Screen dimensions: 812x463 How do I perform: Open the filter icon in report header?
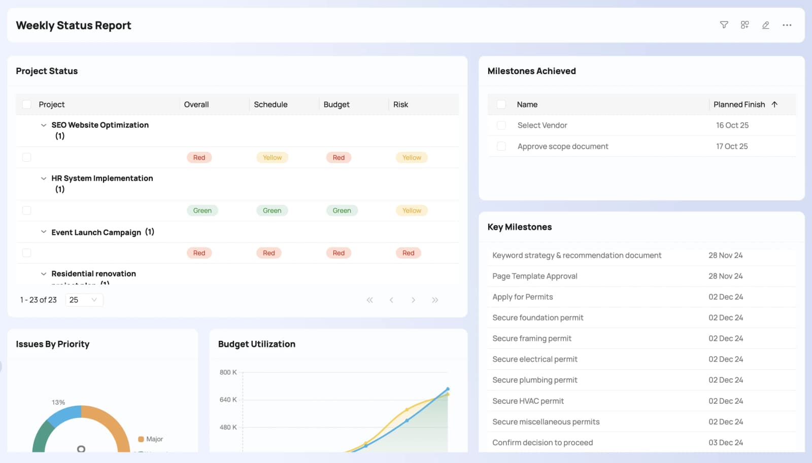click(724, 25)
